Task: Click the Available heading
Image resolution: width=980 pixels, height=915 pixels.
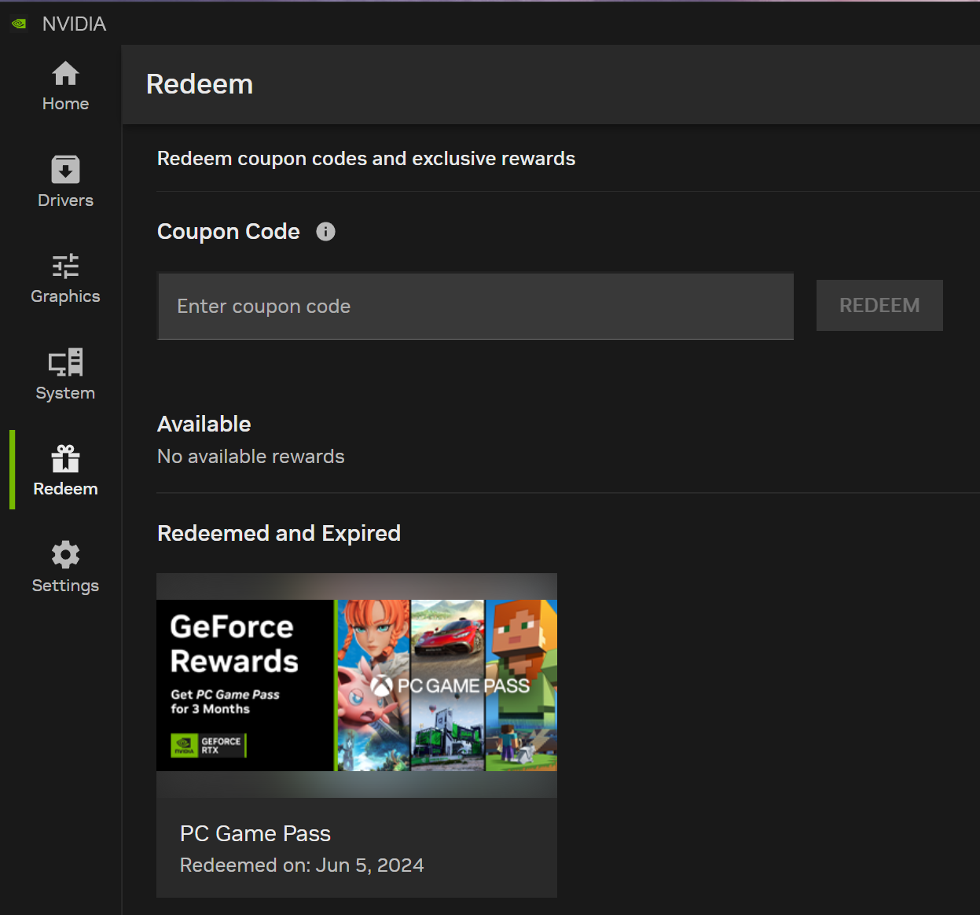Action: (x=204, y=424)
